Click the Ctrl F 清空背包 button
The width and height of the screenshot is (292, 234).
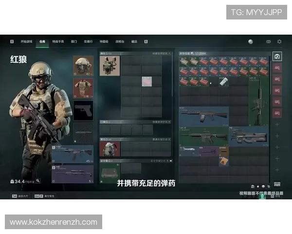44,196
